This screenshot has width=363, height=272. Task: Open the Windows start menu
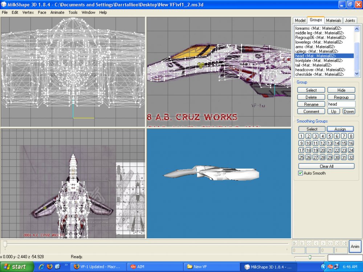(x=17, y=267)
